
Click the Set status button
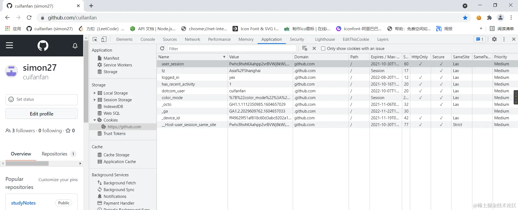[x=42, y=100]
